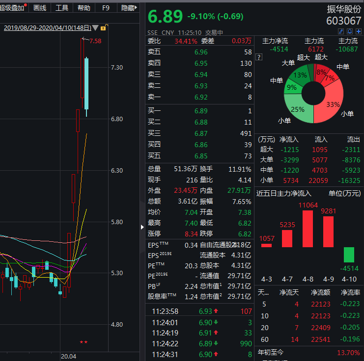Image resolution: width=364 pixels, height=361 pixels.
Task: Click the 大单 net inflow -3299
Action: tap(290, 160)
